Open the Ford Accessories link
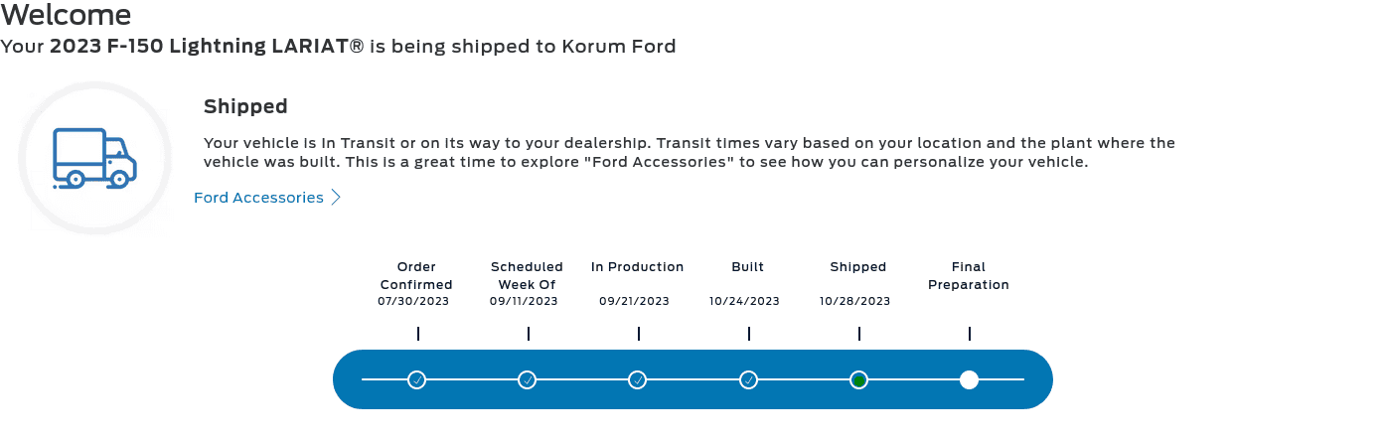Screen dimensions: 1386x442 [x=258, y=198]
